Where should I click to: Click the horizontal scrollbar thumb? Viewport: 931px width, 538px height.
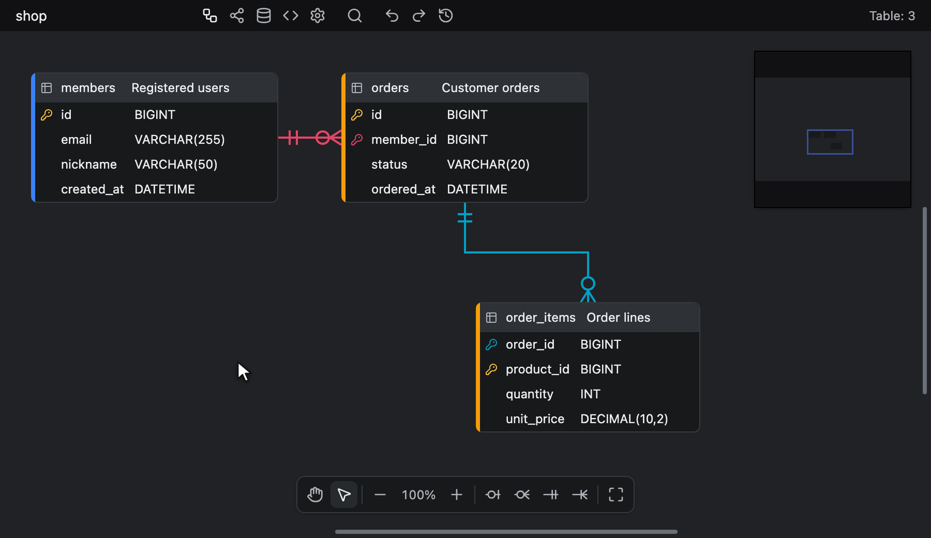(506, 532)
